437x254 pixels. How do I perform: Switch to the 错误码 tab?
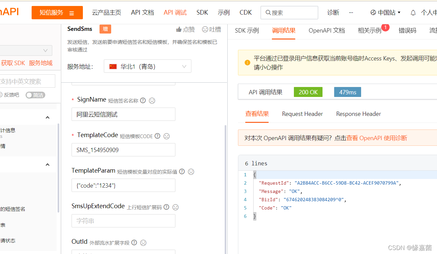(x=407, y=31)
